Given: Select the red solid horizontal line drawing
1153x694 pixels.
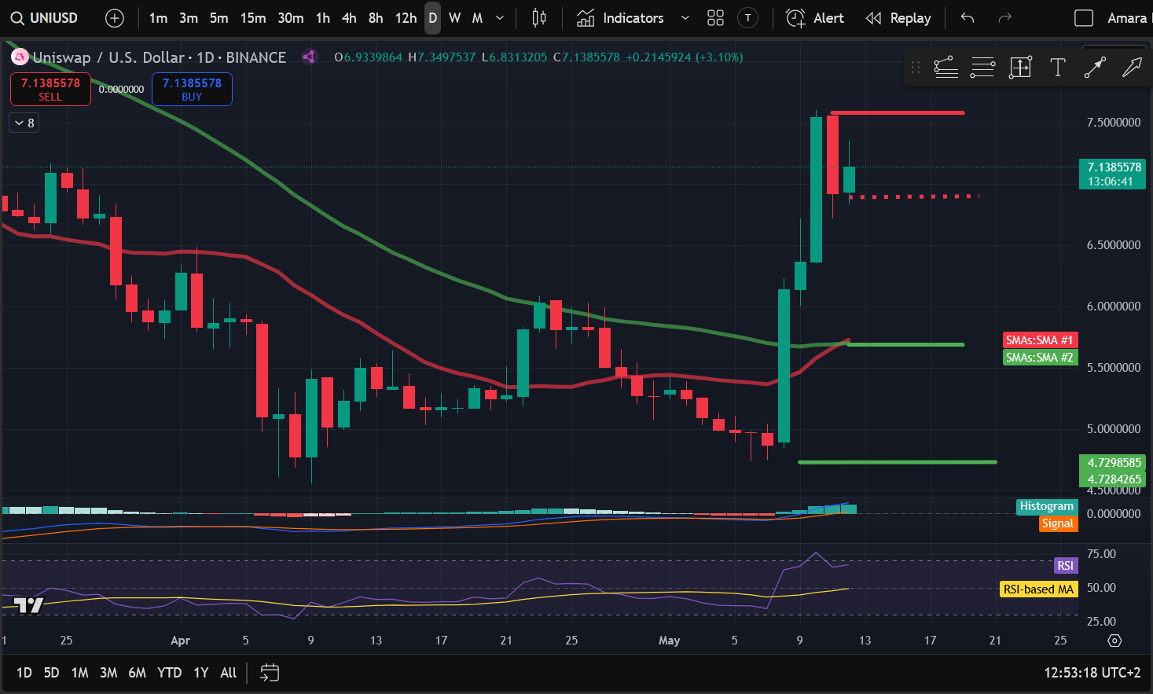Looking at the screenshot, I should pos(897,113).
